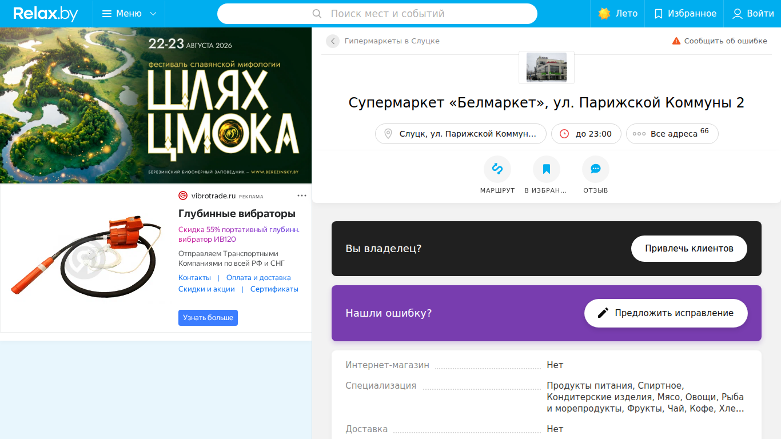Viewport: 781px width, 439px height.
Task: Expand the Меню dropdown chevron
Action: coord(153,14)
